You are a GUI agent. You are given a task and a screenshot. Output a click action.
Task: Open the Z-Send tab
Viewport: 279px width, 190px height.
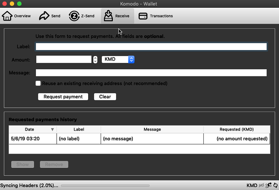tap(82, 16)
